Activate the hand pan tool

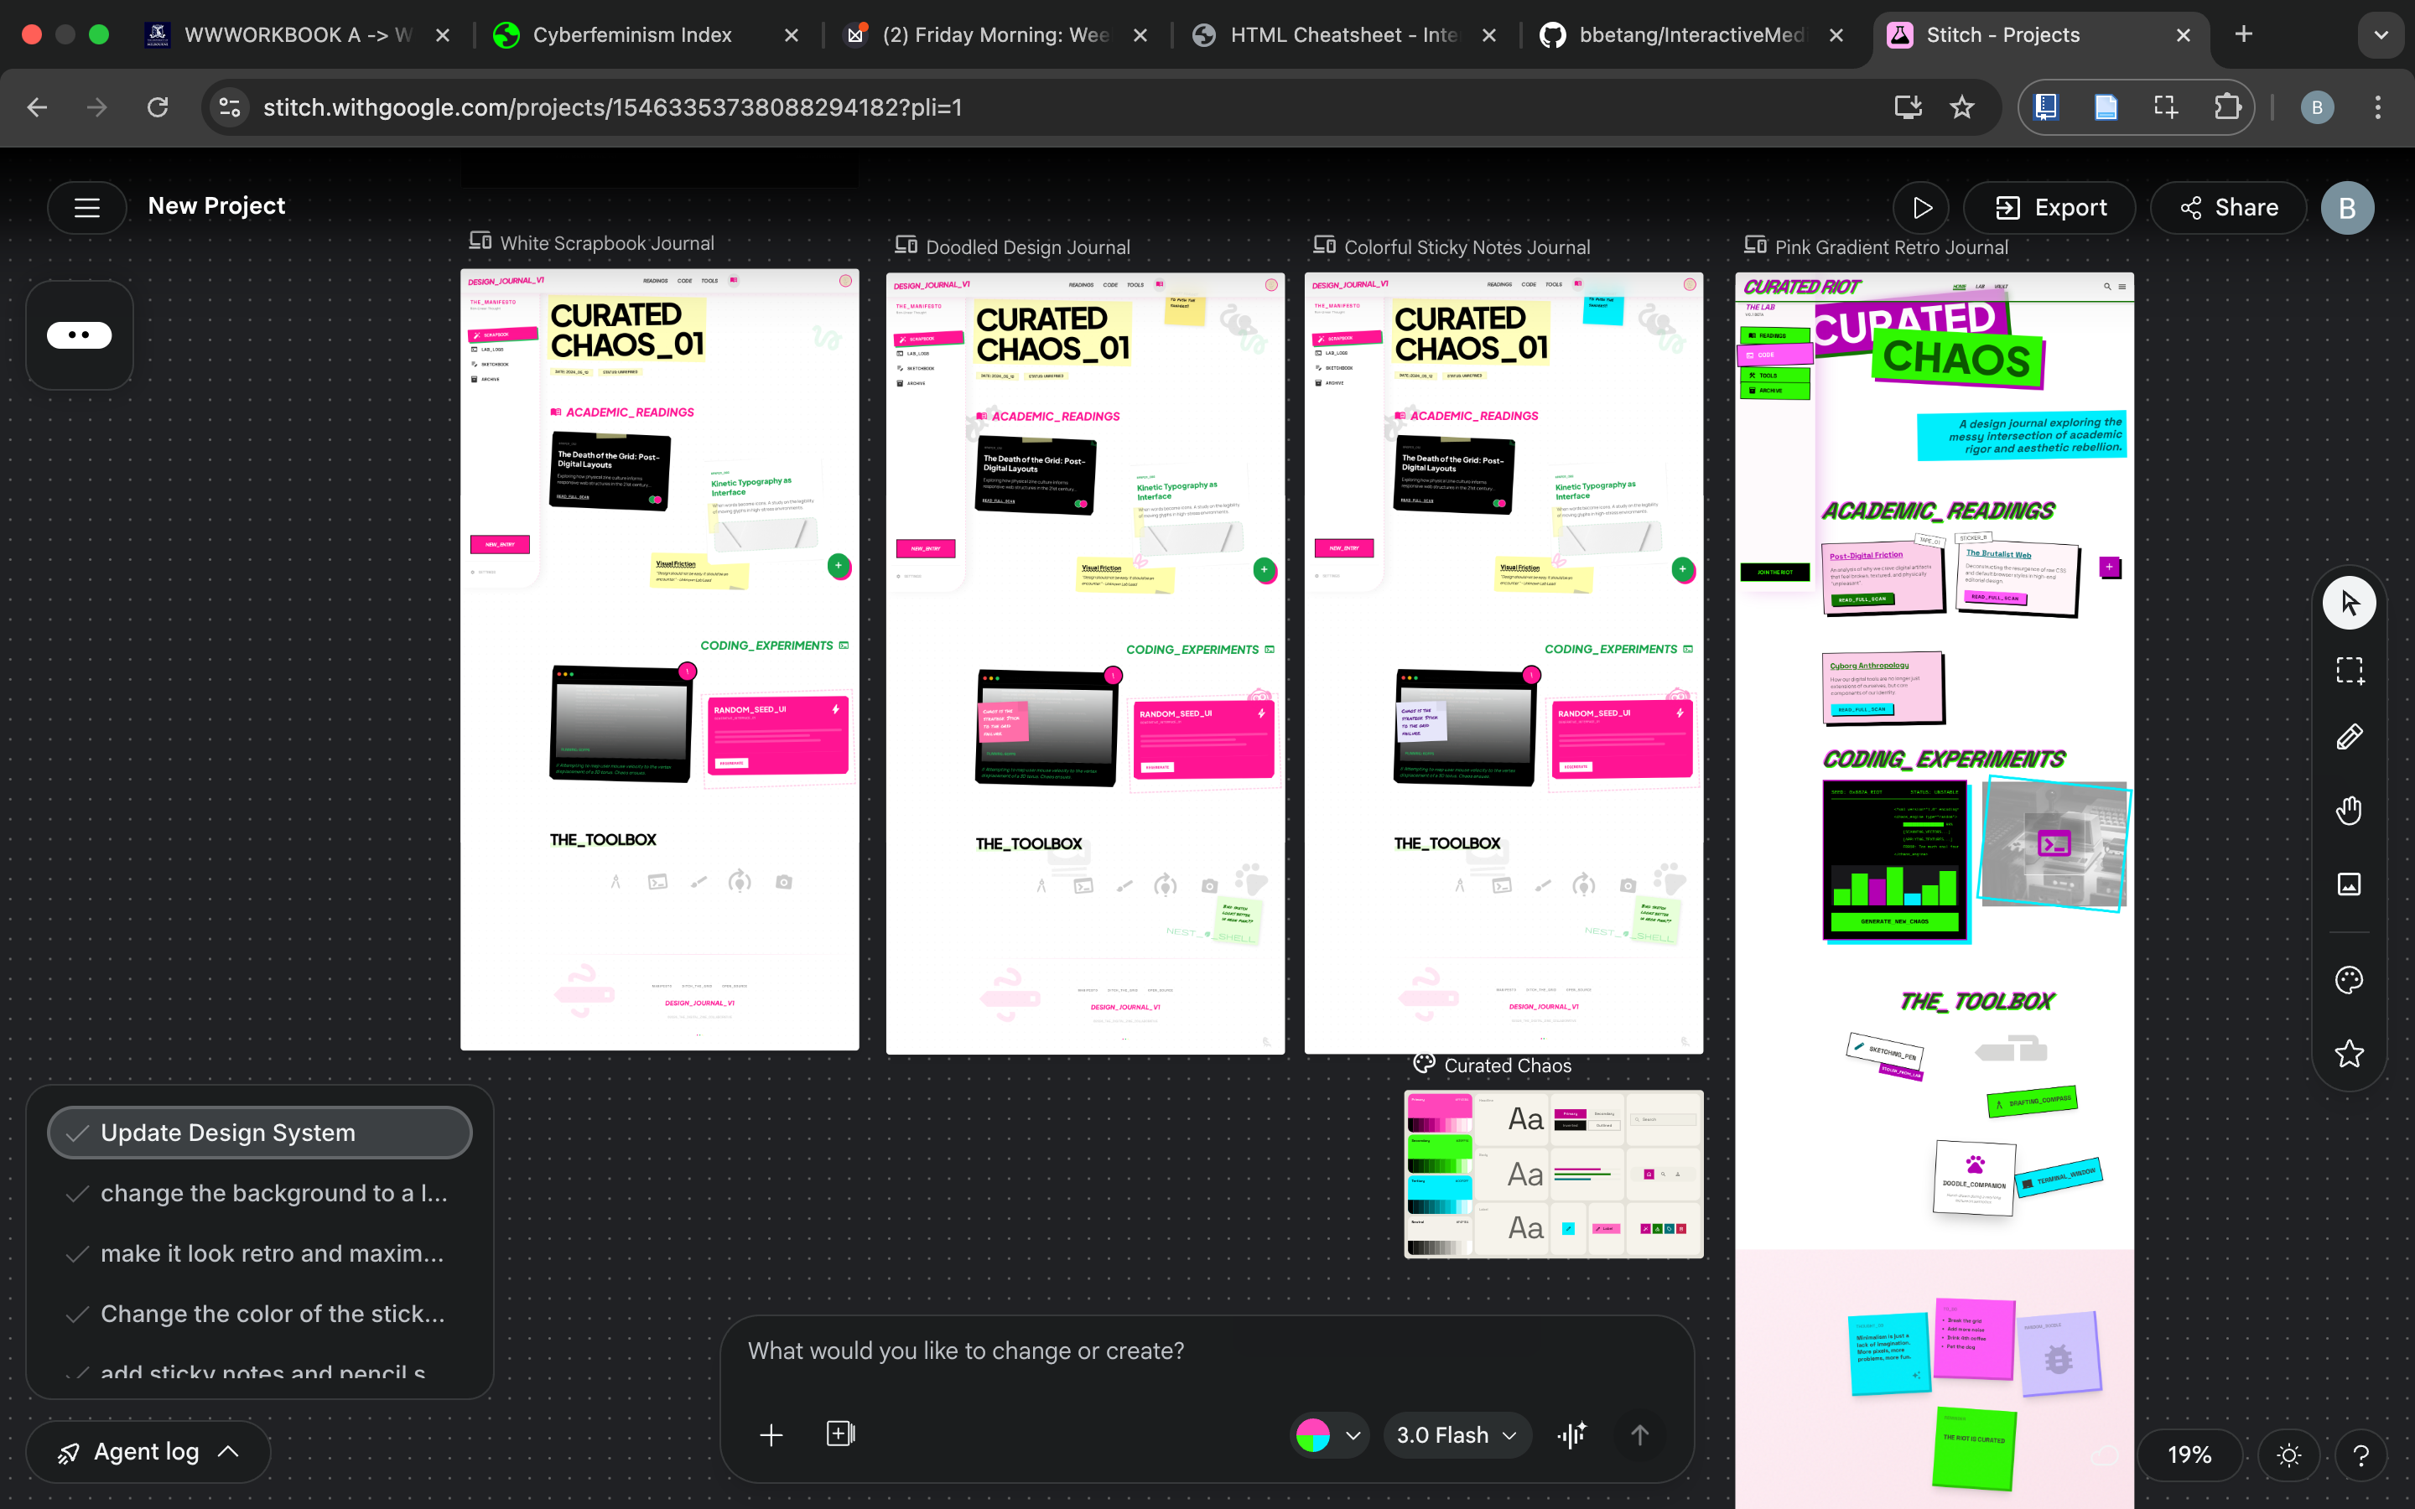[2348, 811]
